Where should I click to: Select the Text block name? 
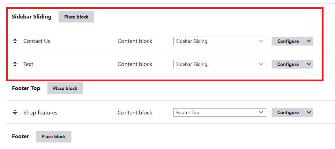28,64
